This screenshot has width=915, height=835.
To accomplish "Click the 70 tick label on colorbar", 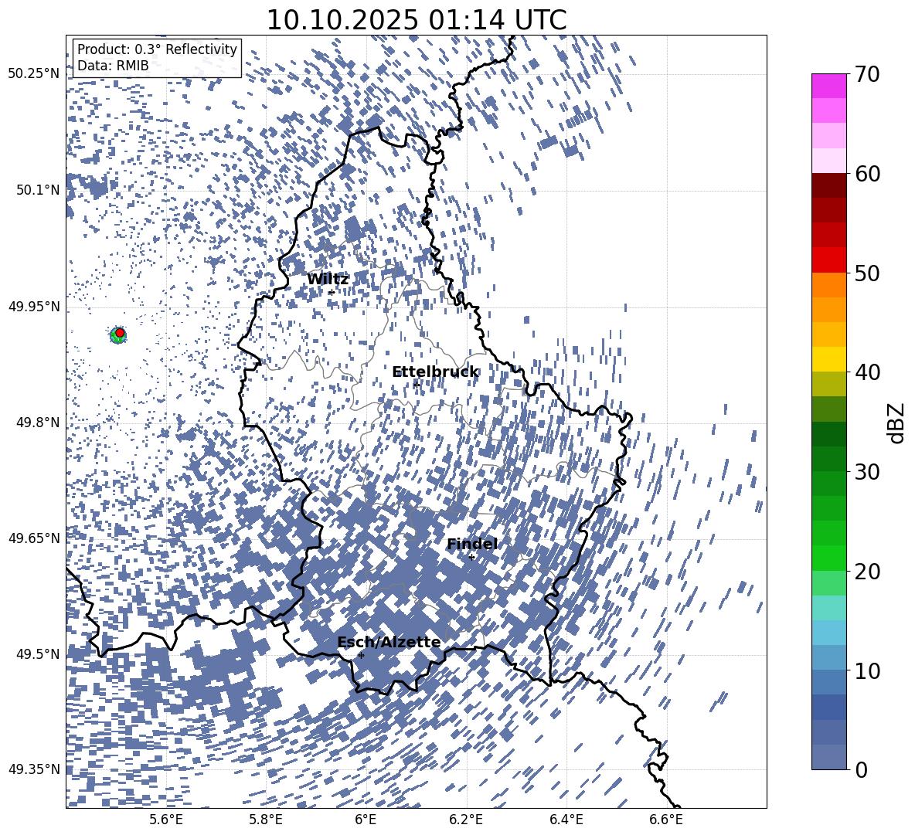I will 869,74.
